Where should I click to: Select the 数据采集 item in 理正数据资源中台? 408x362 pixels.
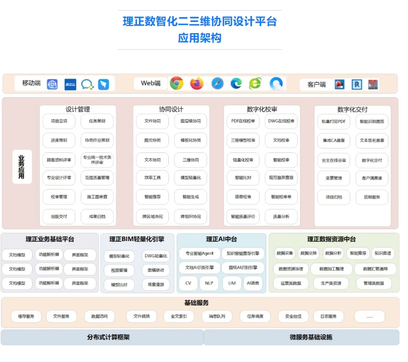click(x=285, y=253)
